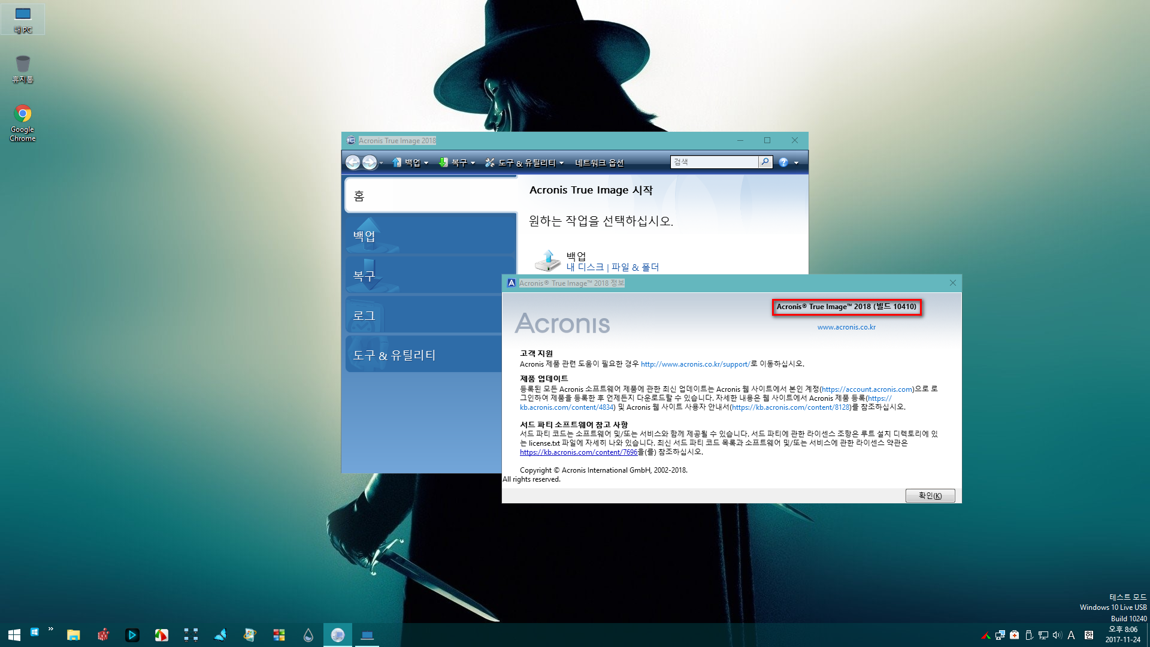Click the Acronis 'A' icon in the dialog title bar
Image resolution: width=1150 pixels, height=647 pixels.
tap(511, 283)
